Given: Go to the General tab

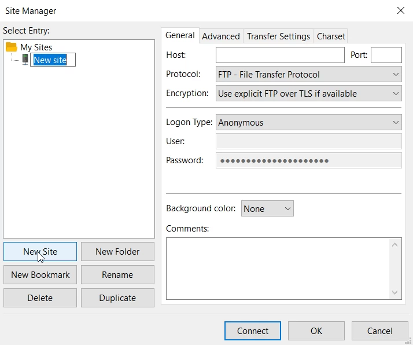Looking at the screenshot, I should (180, 35).
